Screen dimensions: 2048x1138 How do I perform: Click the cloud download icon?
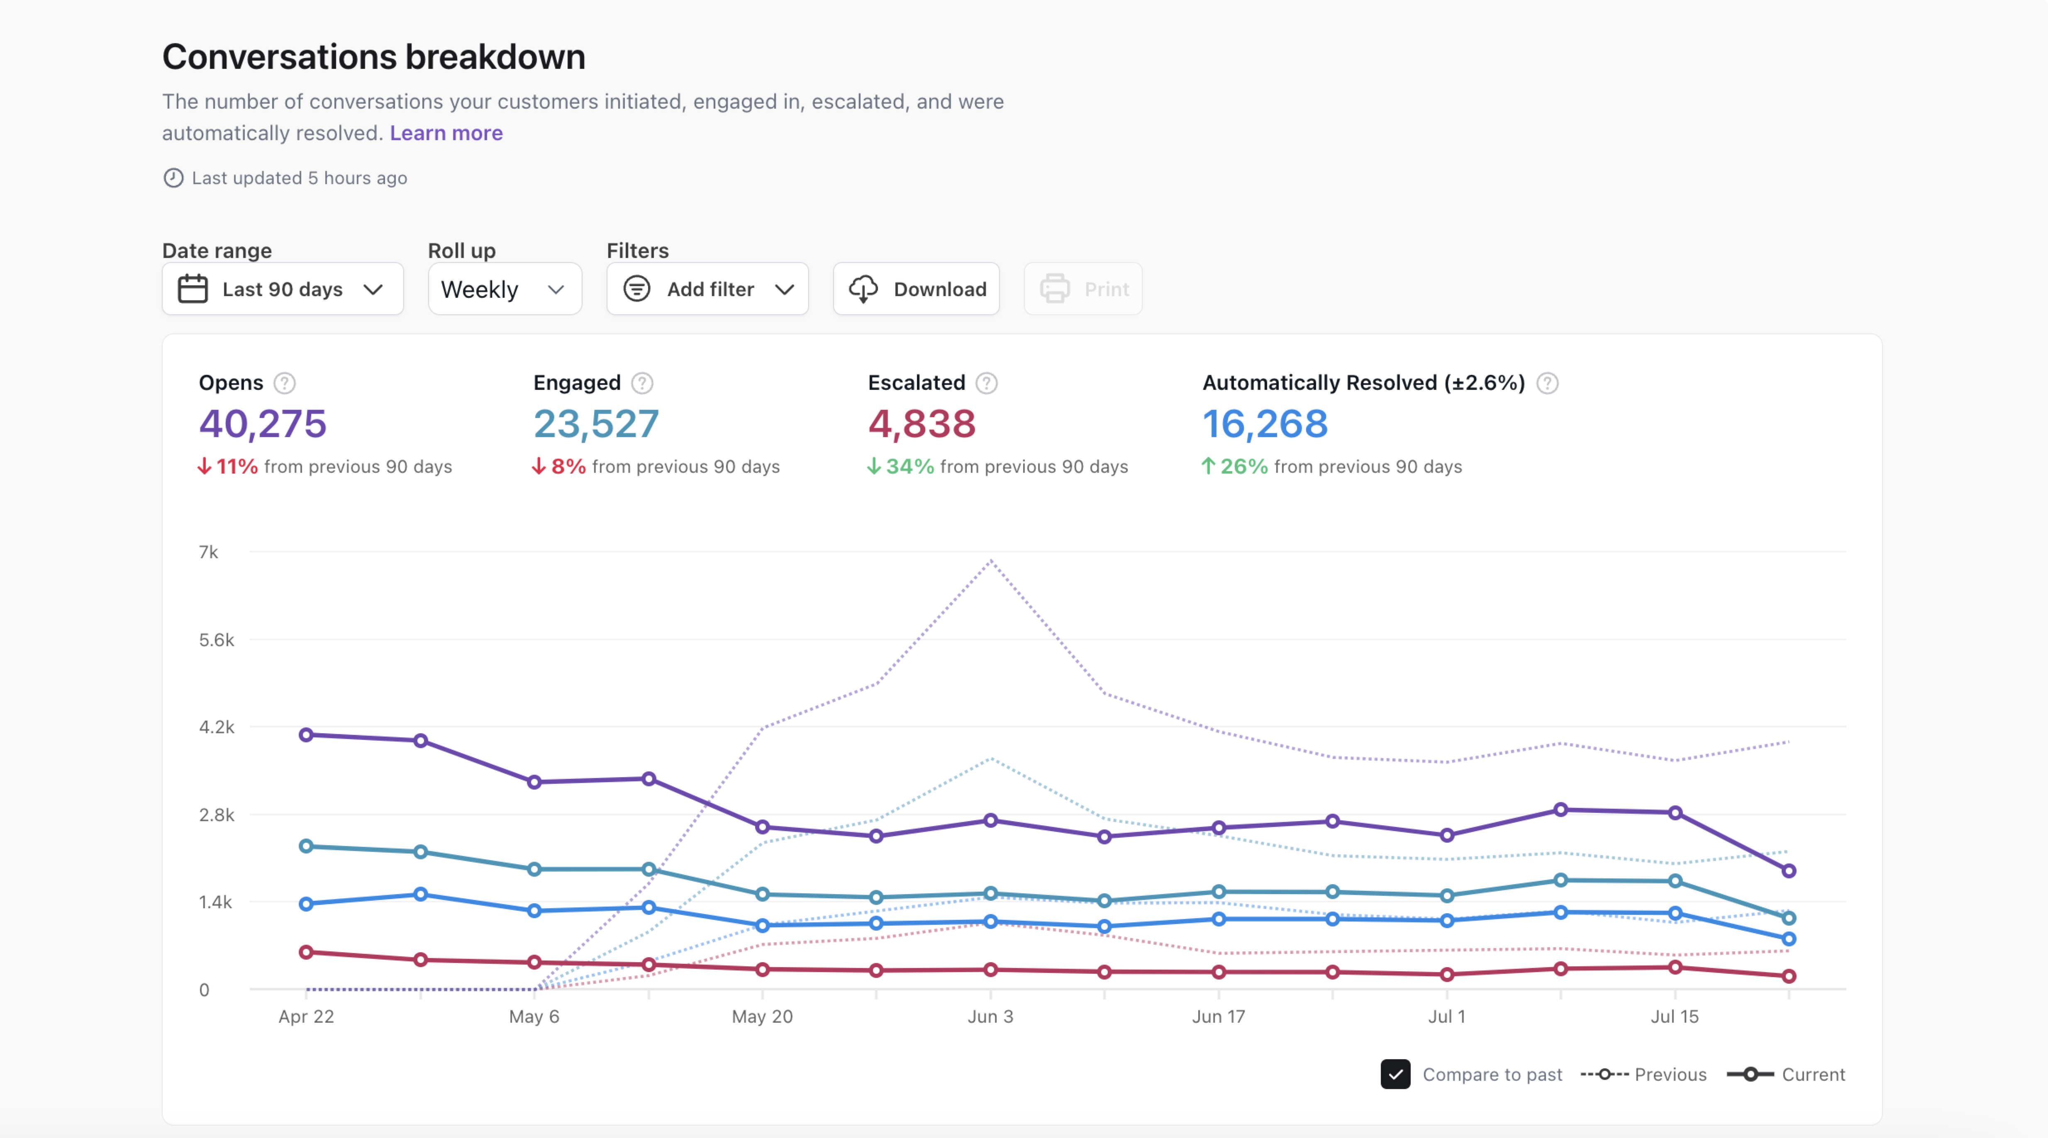coord(863,289)
